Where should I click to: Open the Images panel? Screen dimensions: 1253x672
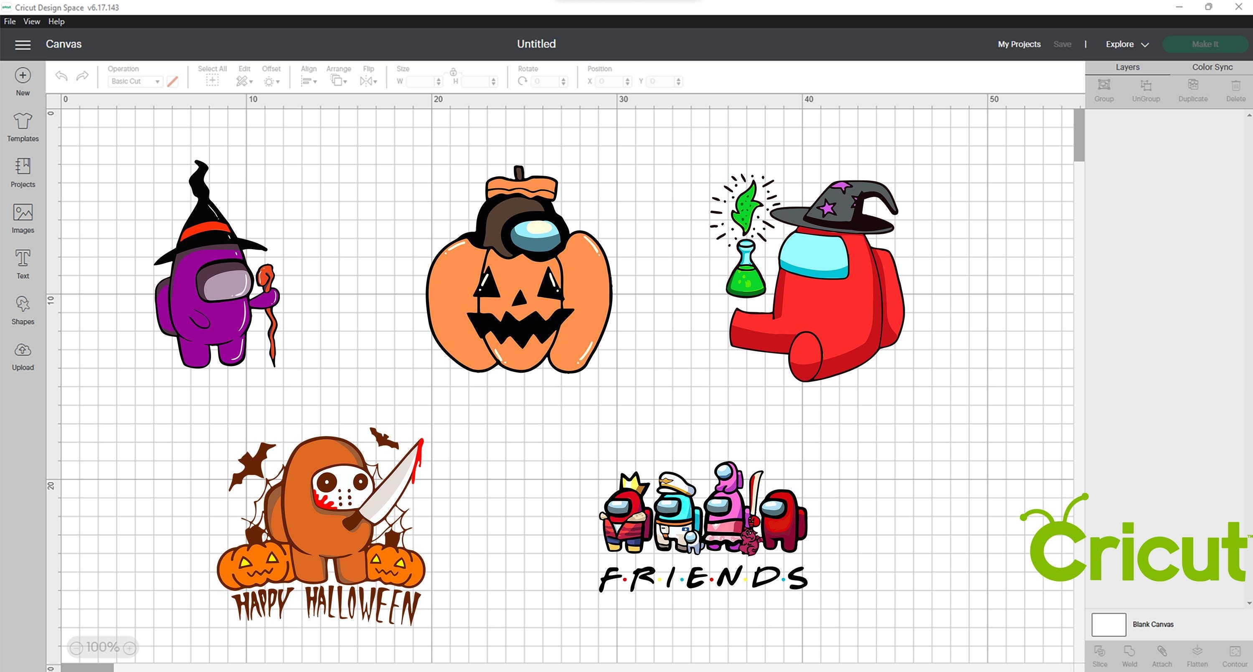[x=23, y=218]
